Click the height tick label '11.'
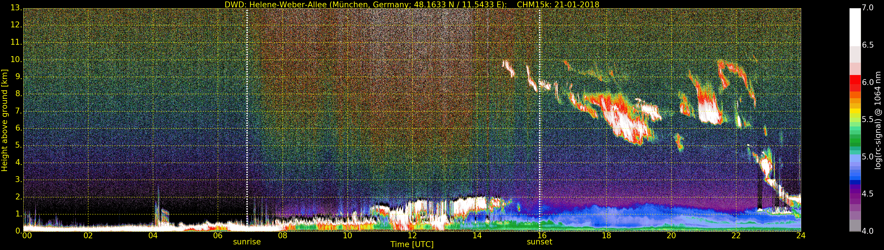The width and height of the screenshot is (884, 250). click(16, 42)
